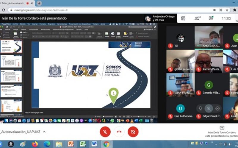Open the Ventana menu in PowerPoint
Viewport: 238px width, 148px height.
(x=95, y=24)
